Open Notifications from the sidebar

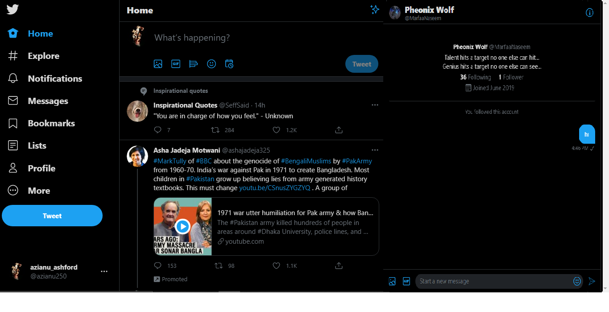pyautogui.click(x=46, y=79)
